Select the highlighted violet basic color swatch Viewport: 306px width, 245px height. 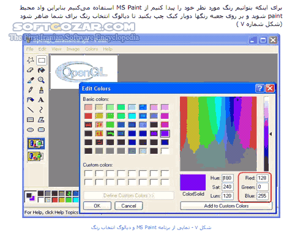[x=165, y=134]
